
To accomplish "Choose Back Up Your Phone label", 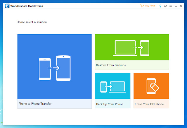I will click(x=110, y=104).
